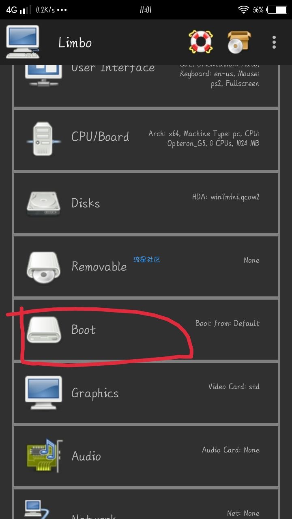
Task: Expand the Graphics section
Action: tap(146, 393)
